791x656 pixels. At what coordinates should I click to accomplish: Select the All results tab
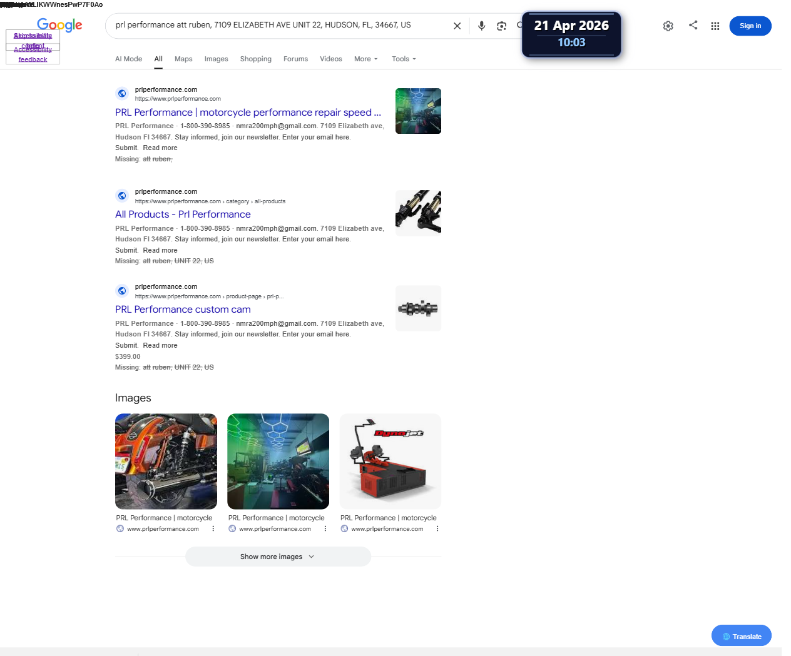pos(158,59)
